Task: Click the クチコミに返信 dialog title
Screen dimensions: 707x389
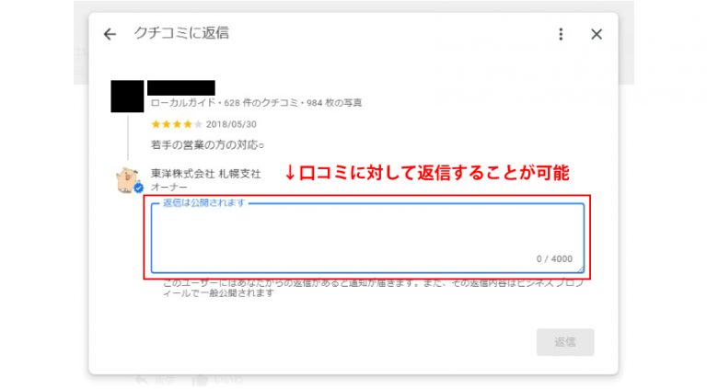Action: pos(181,33)
